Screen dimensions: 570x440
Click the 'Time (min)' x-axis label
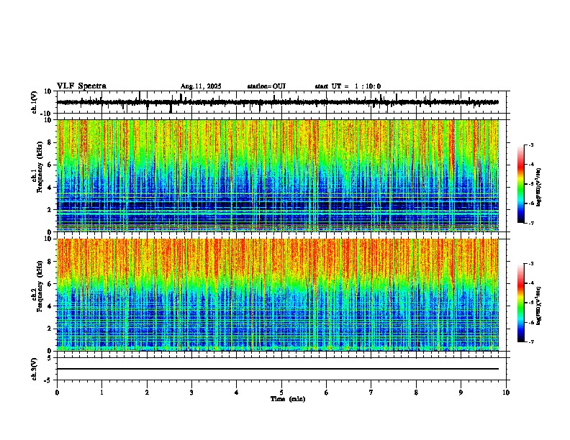tap(288, 399)
